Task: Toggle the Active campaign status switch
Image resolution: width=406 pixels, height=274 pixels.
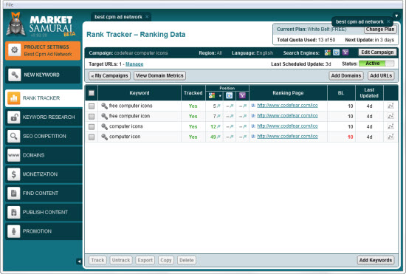Action: point(376,64)
